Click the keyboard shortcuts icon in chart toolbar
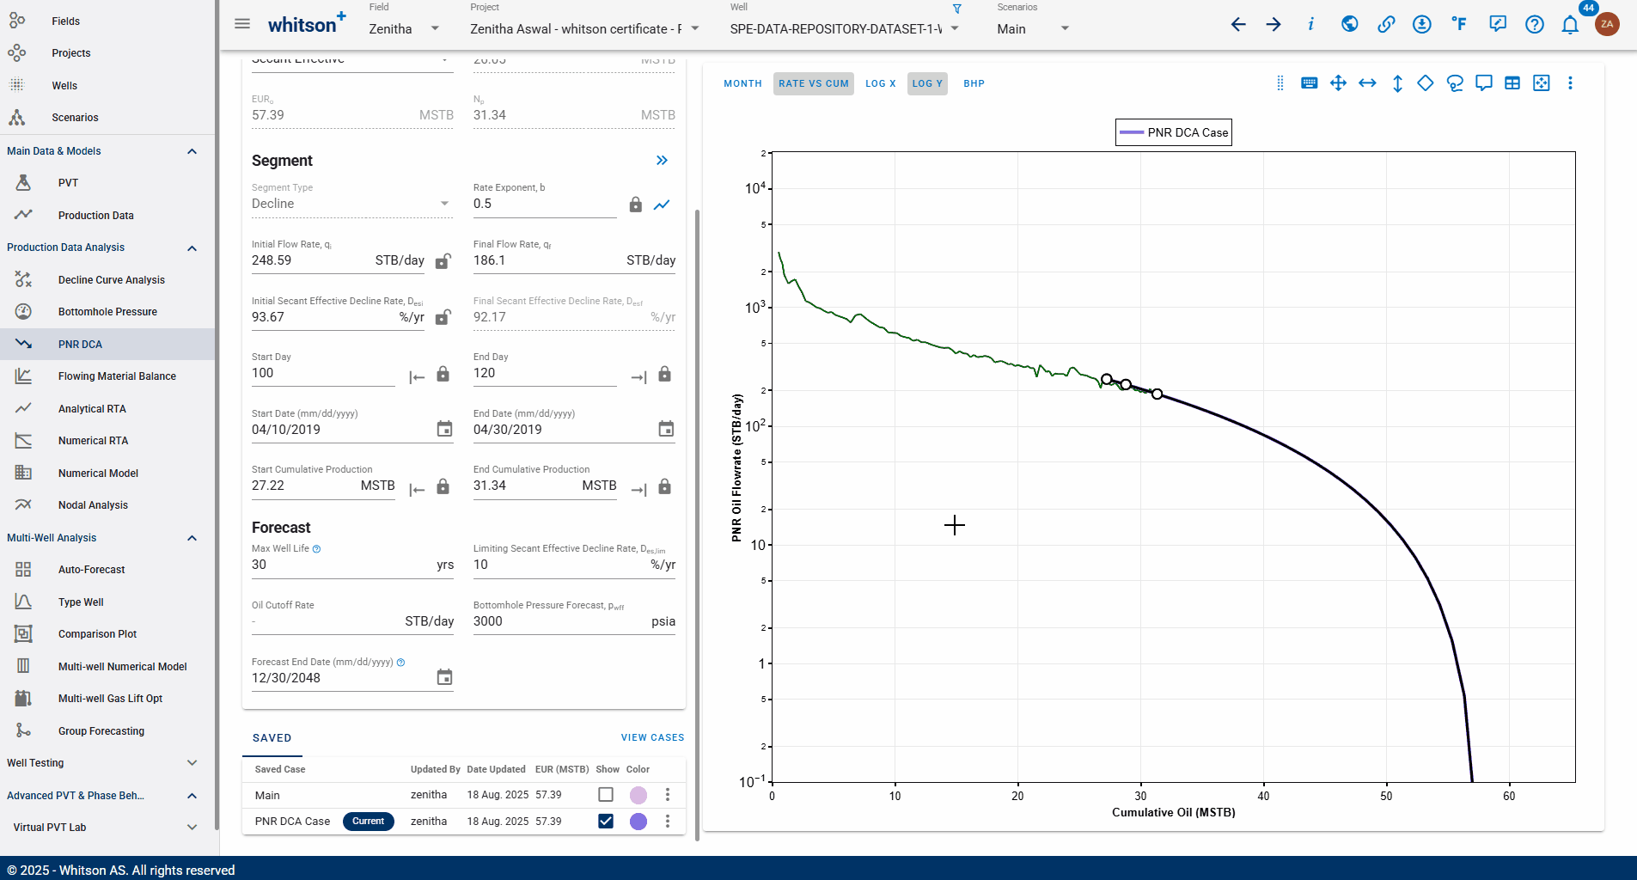This screenshot has width=1637, height=880. [x=1309, y=83]
